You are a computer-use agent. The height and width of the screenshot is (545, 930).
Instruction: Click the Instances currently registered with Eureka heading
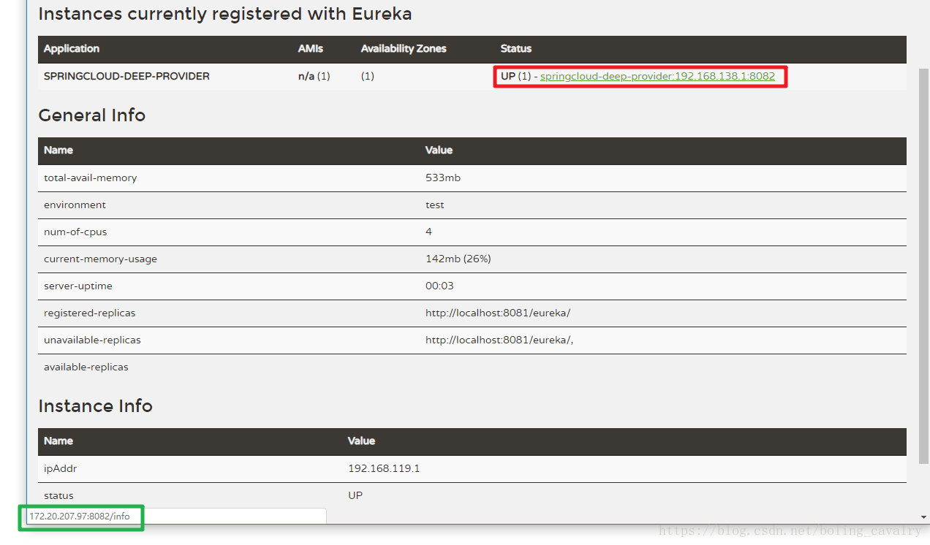point(224,14)
